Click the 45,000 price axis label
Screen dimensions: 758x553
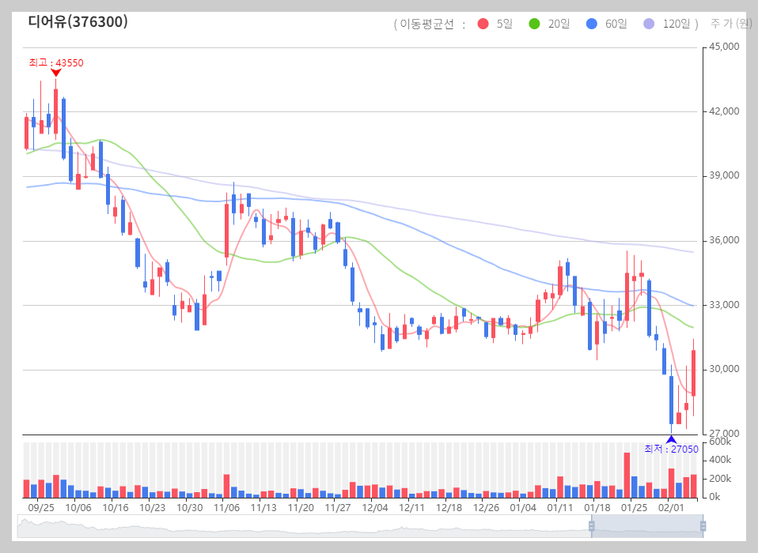[x=724, y=47]
